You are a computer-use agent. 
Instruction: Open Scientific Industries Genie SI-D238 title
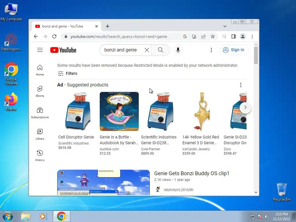coord(159,140)
